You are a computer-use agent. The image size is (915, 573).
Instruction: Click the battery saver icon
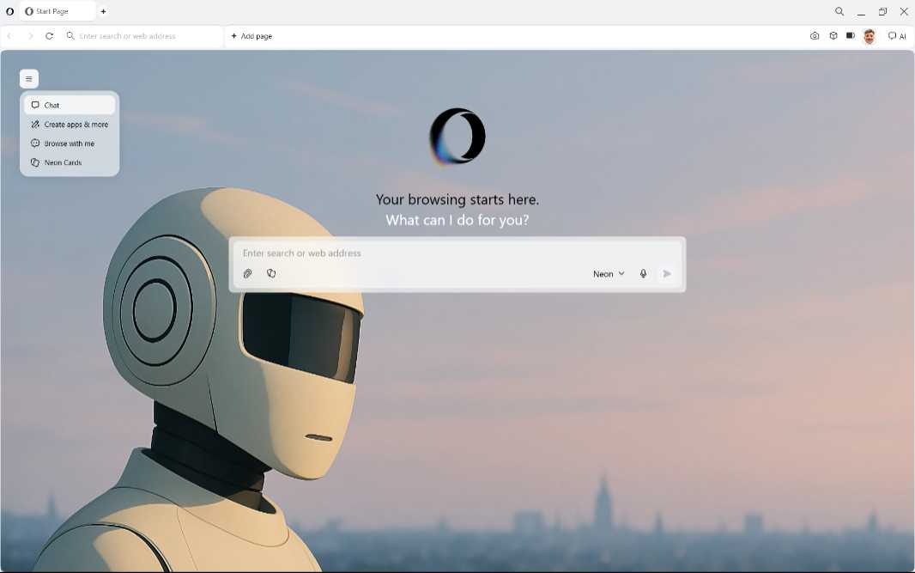tap(851, 36)
